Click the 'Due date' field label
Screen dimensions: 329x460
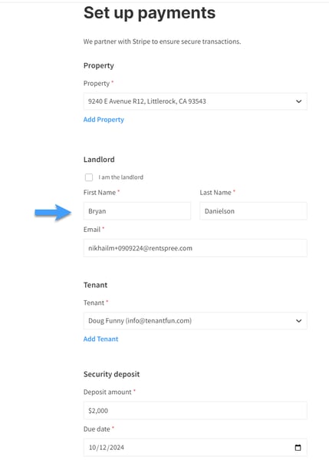(97, 429)
